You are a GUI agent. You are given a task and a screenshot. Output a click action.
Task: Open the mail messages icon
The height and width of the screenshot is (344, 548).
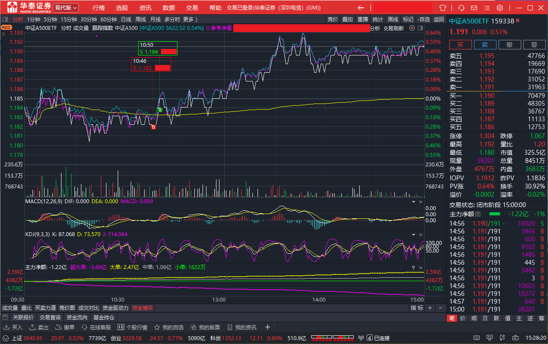click(x=474, y=8)
